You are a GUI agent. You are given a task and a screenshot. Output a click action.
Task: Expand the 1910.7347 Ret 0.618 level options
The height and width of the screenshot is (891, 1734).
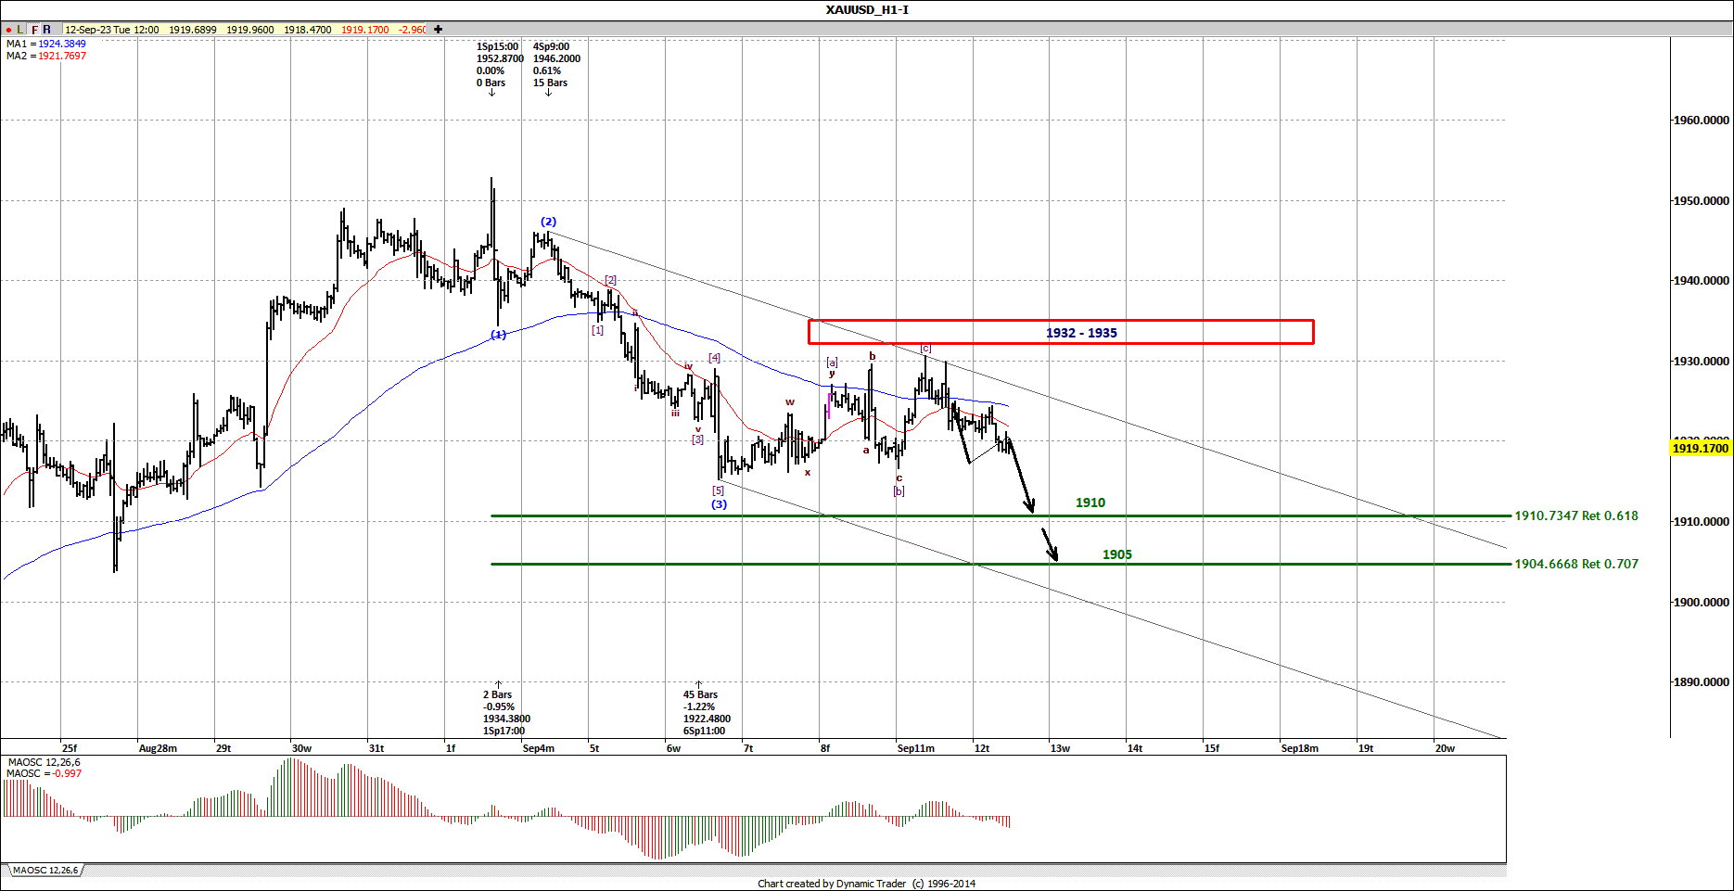tap(1575, 516)
